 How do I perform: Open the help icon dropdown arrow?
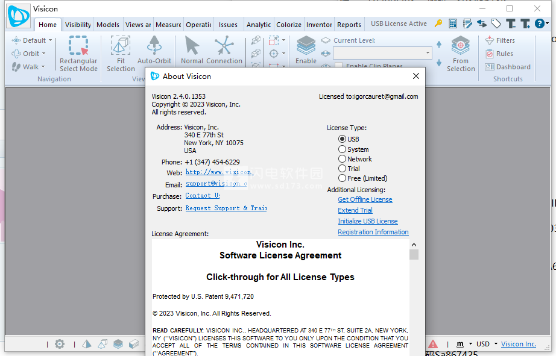tap(547, 23)
